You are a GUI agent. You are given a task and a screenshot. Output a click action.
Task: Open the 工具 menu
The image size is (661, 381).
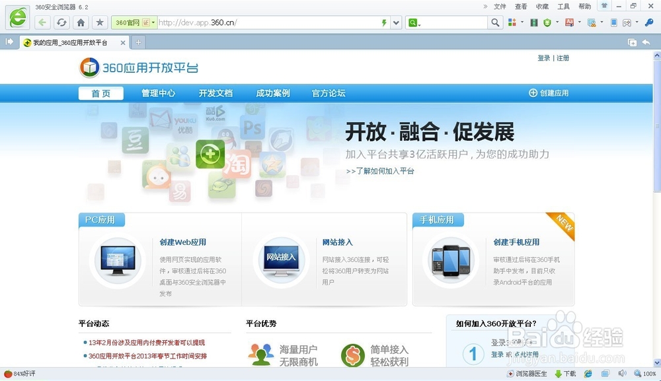(563, 7)
